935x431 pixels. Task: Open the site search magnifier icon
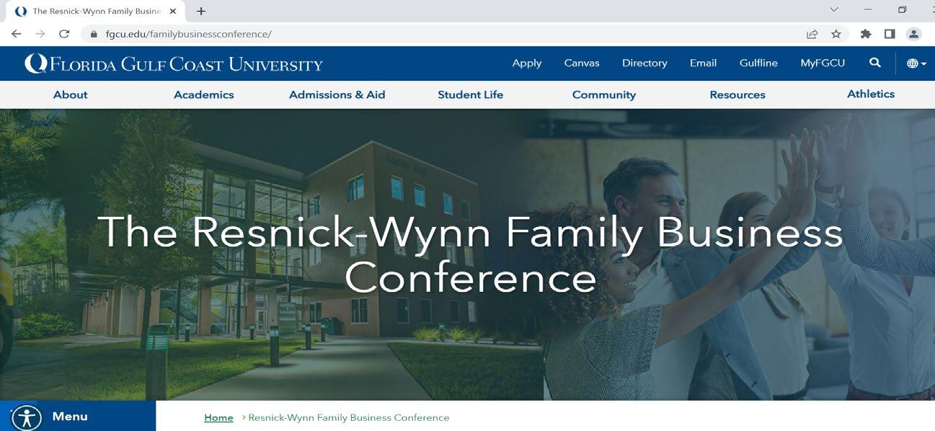click(875, 63)
